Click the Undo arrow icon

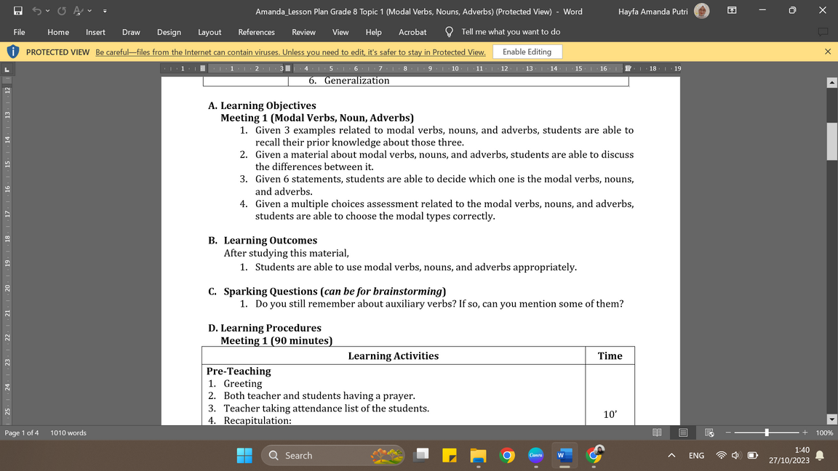click(x=38, y=11)
